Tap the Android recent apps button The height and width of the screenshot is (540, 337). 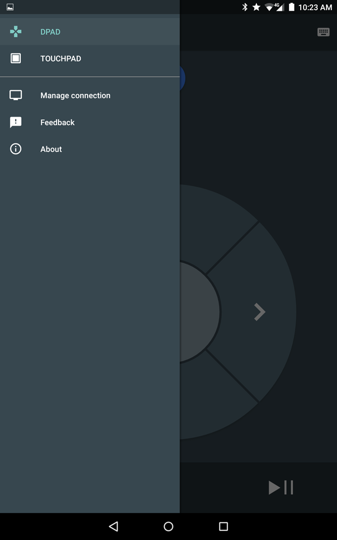(223, 526)
